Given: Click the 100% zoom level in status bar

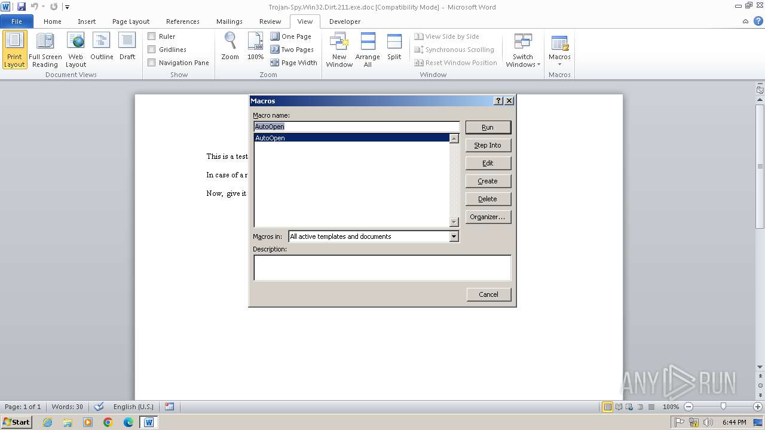Looking at the screenshot, I should [671, 407].
